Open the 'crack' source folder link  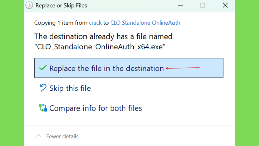tap(95, 23)
